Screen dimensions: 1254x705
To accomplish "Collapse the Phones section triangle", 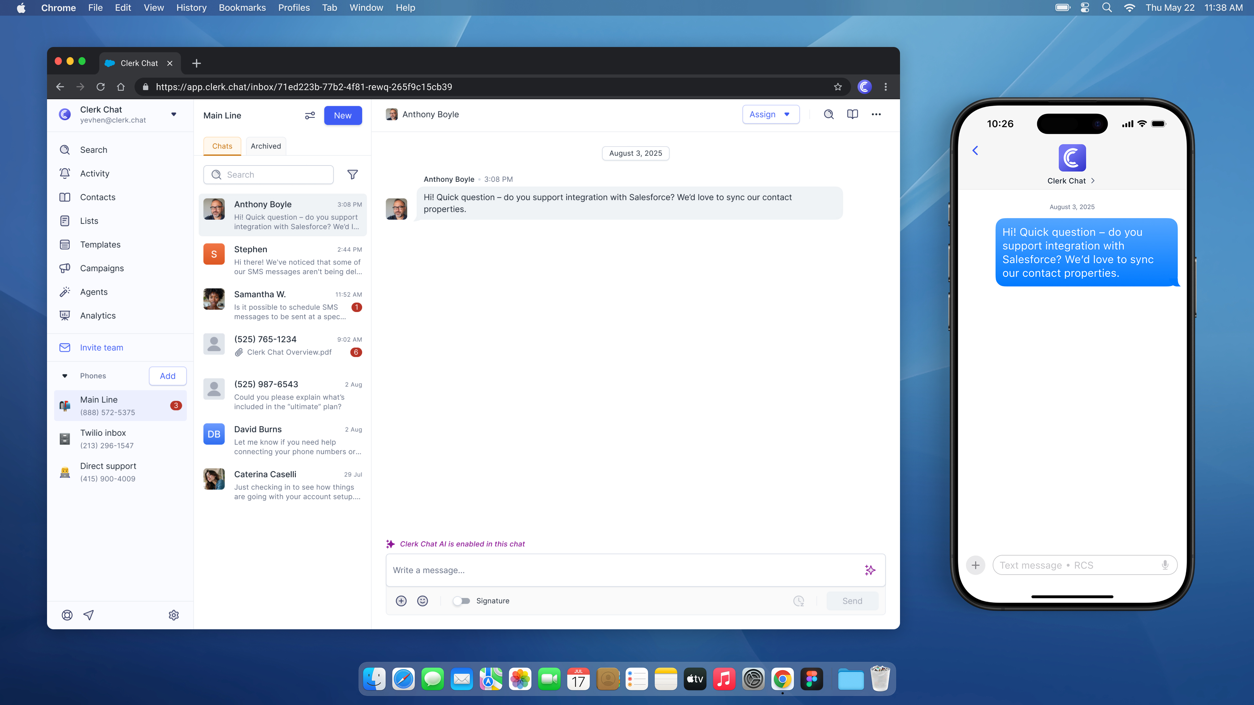I will pyautogui.click(x=65, y=376).
